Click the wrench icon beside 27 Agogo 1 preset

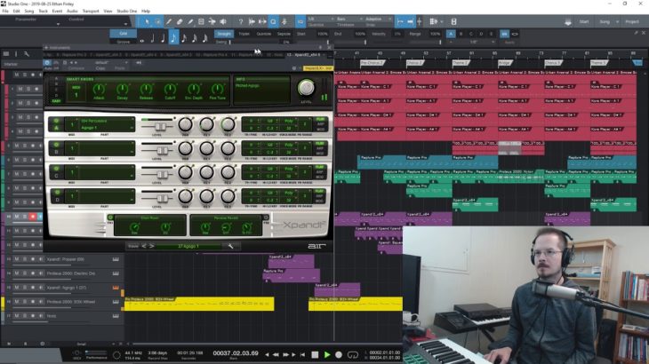(230, 246)
